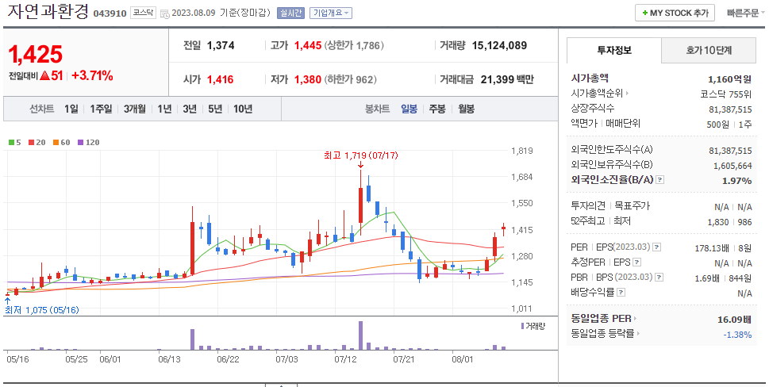Click 상장주식수 value 81,387,515
769x387 pixels.
tap(730, 109)
